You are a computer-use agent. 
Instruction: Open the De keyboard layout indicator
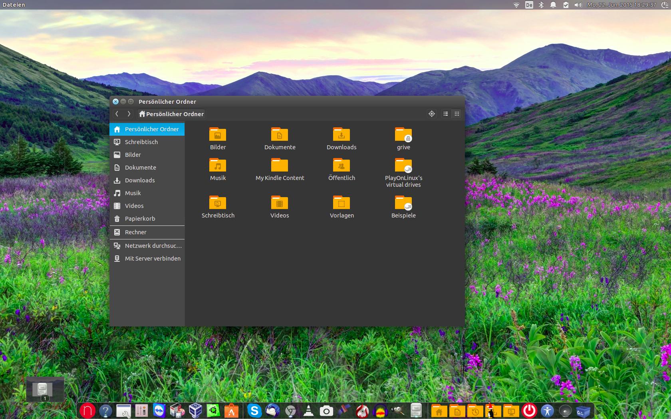coord(529,5)
